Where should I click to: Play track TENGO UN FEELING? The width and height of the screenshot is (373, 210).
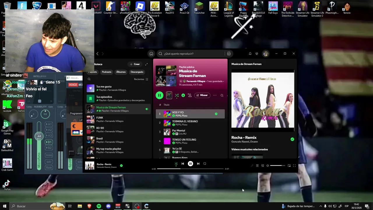(x=190, y=141)
